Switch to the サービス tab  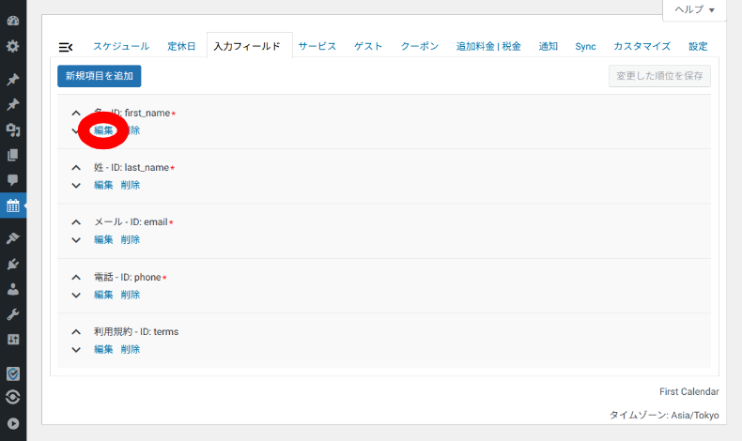tap(317, 46)
